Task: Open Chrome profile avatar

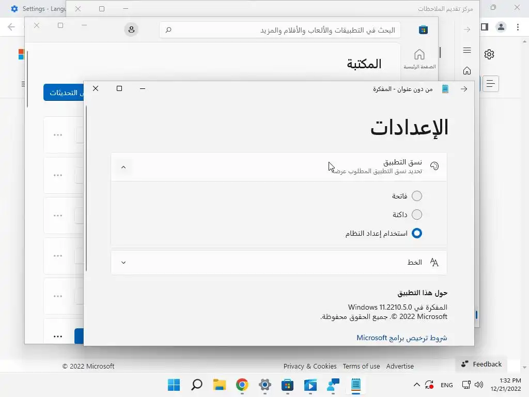Action: [x=501, y=27]
